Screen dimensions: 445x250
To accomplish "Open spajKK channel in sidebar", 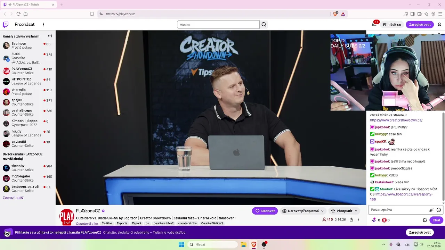I will [x=27, y=102].
